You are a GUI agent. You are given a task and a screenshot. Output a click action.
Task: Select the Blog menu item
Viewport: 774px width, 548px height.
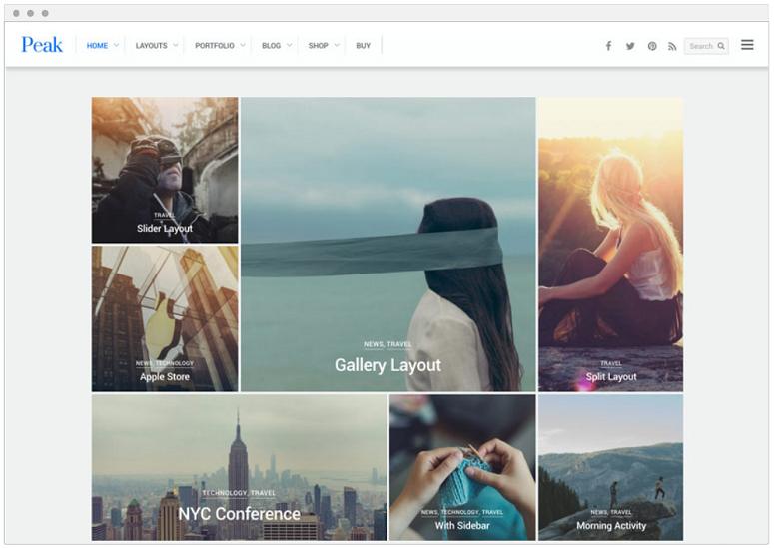pyautogui.click(x=271, y=45)
